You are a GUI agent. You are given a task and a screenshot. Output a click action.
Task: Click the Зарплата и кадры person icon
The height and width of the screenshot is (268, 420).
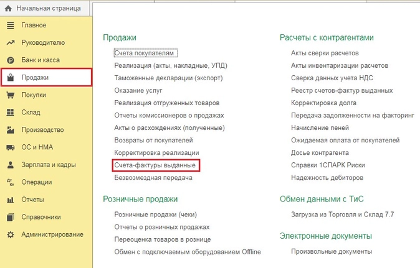10,165
